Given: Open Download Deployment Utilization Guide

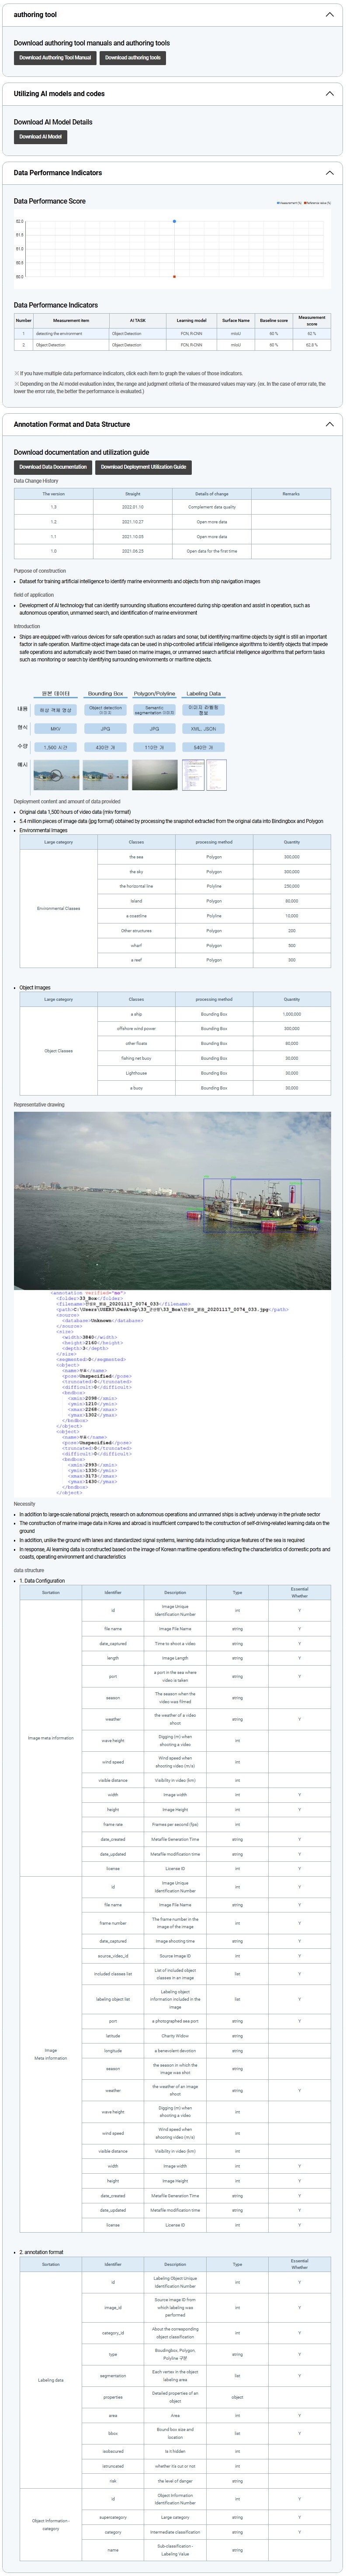Looking at the screenshot, I should click(143, 467).
